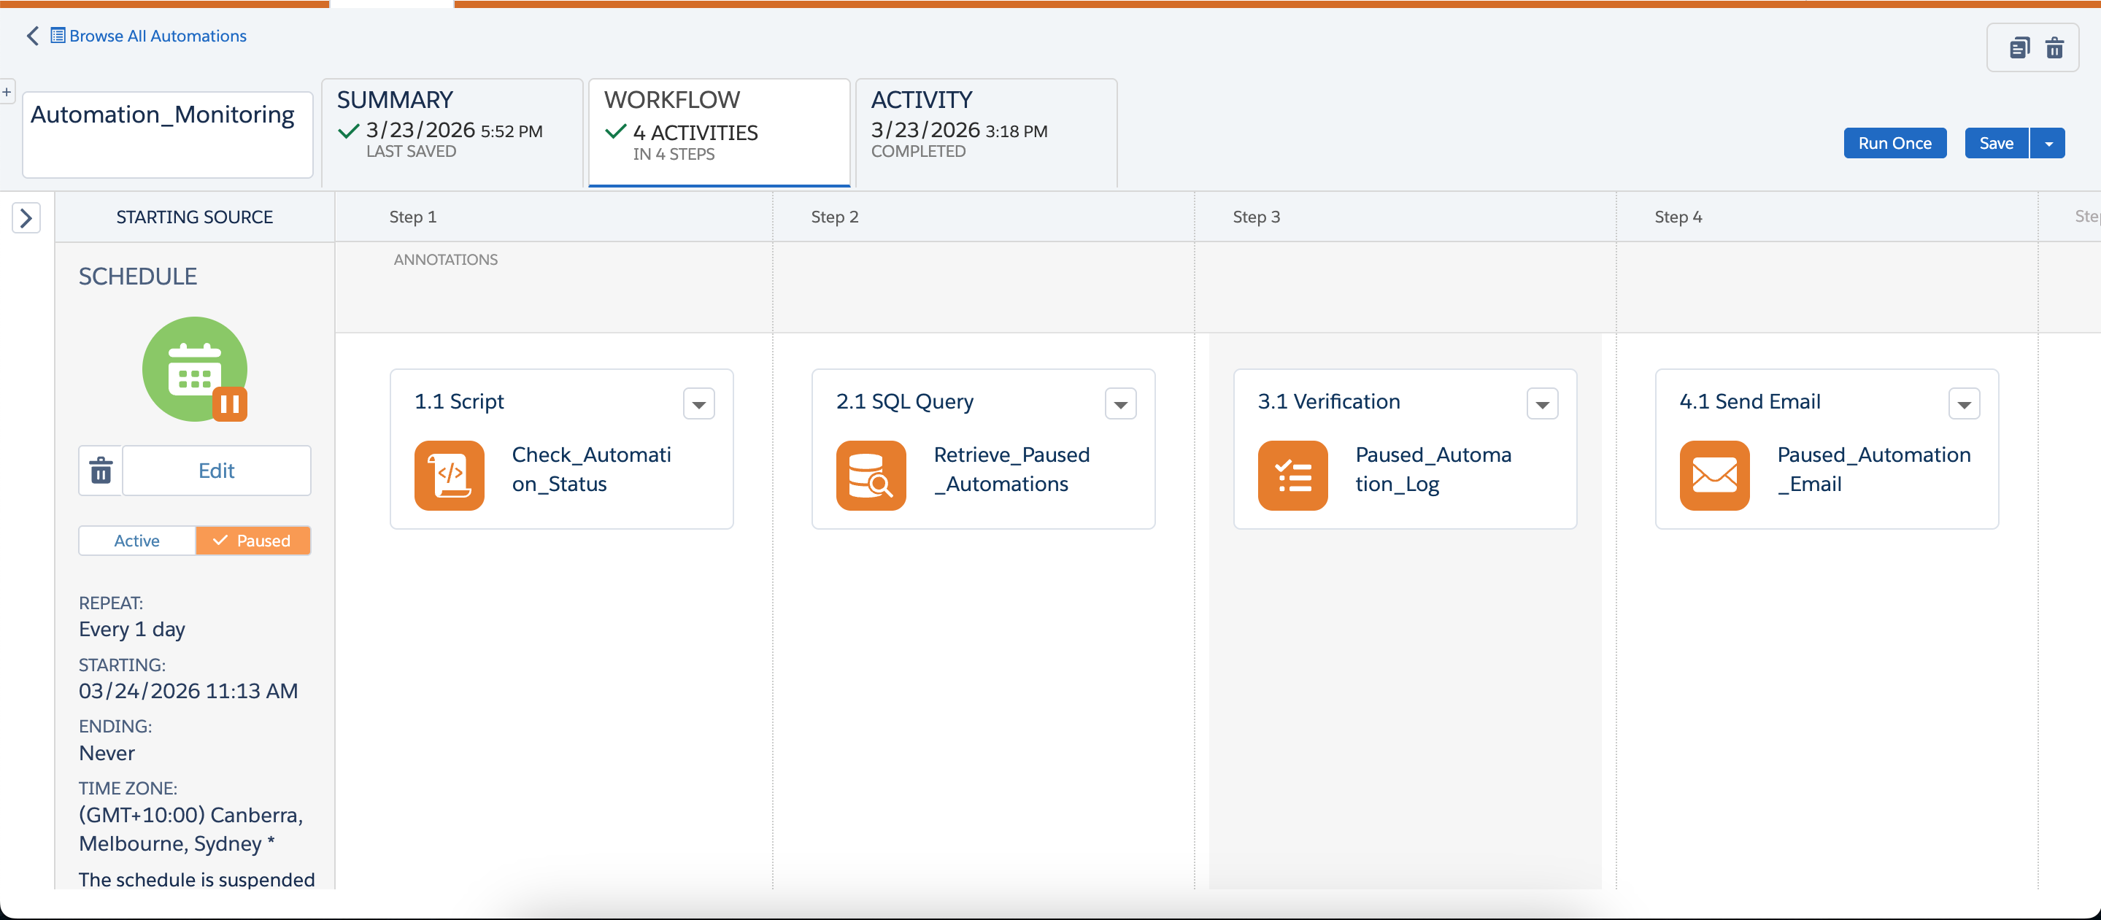Click the 03/24/2026 11:13 AM starting value
2101x920 pixels.
[188, 691]
